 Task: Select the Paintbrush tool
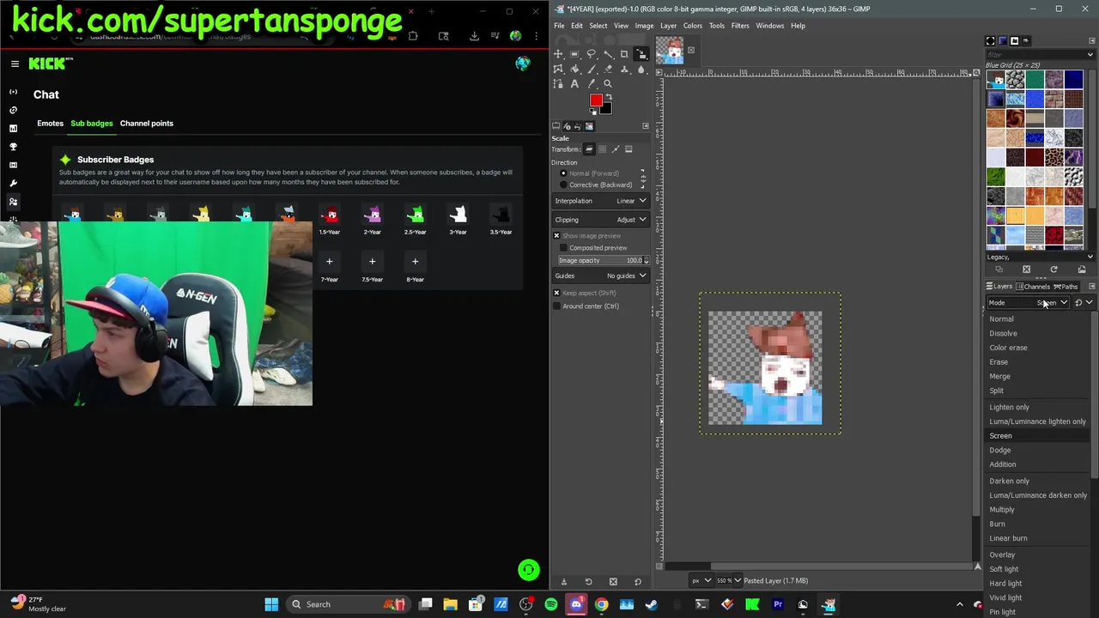tap(591, 69)
